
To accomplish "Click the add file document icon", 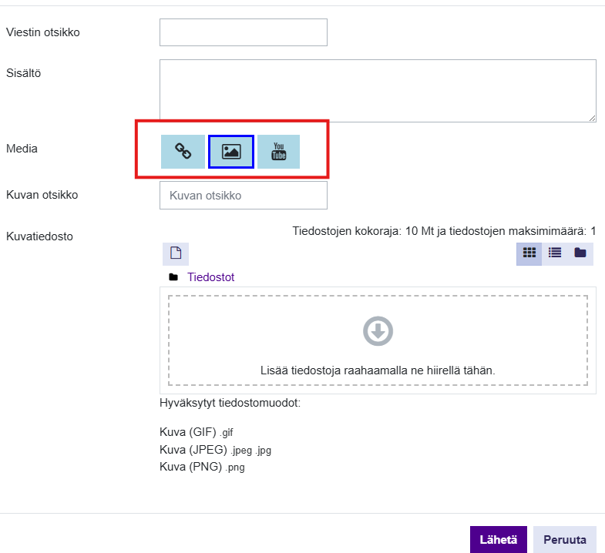I will click(x=176, y=253).
